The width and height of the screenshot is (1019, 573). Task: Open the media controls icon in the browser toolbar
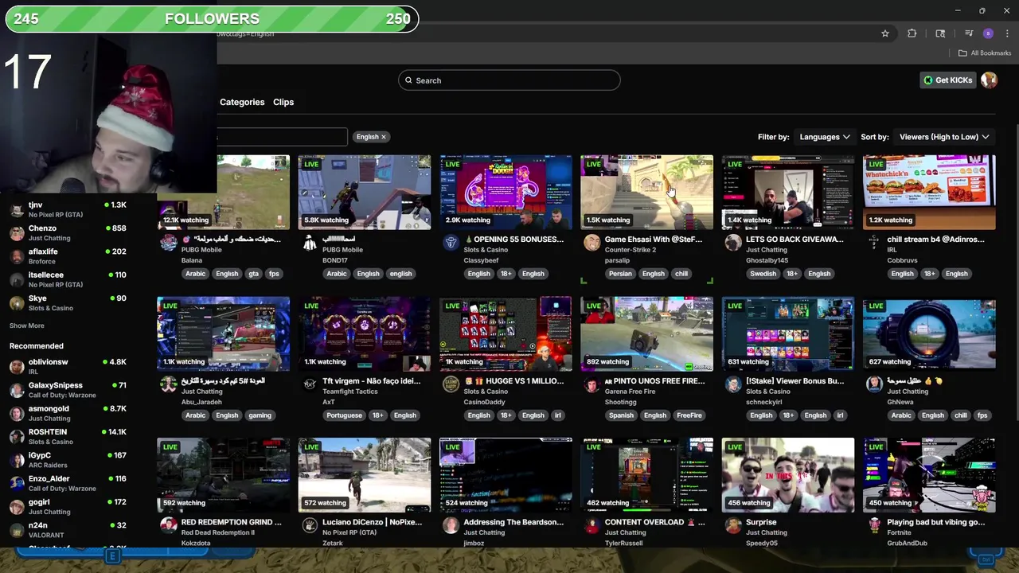pyautogui.click(x=969, y=33)
